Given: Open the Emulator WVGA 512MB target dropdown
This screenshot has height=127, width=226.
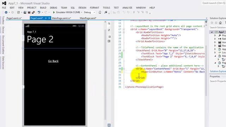Looking at the screenshot, I should pyautogui.click(x=82, y=12).
